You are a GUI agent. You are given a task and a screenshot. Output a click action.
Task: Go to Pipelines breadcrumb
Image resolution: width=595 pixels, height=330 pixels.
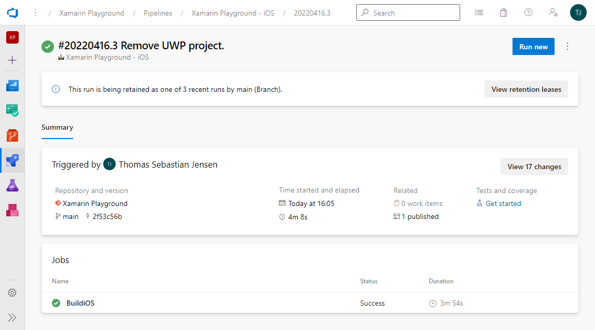(158, 13)
